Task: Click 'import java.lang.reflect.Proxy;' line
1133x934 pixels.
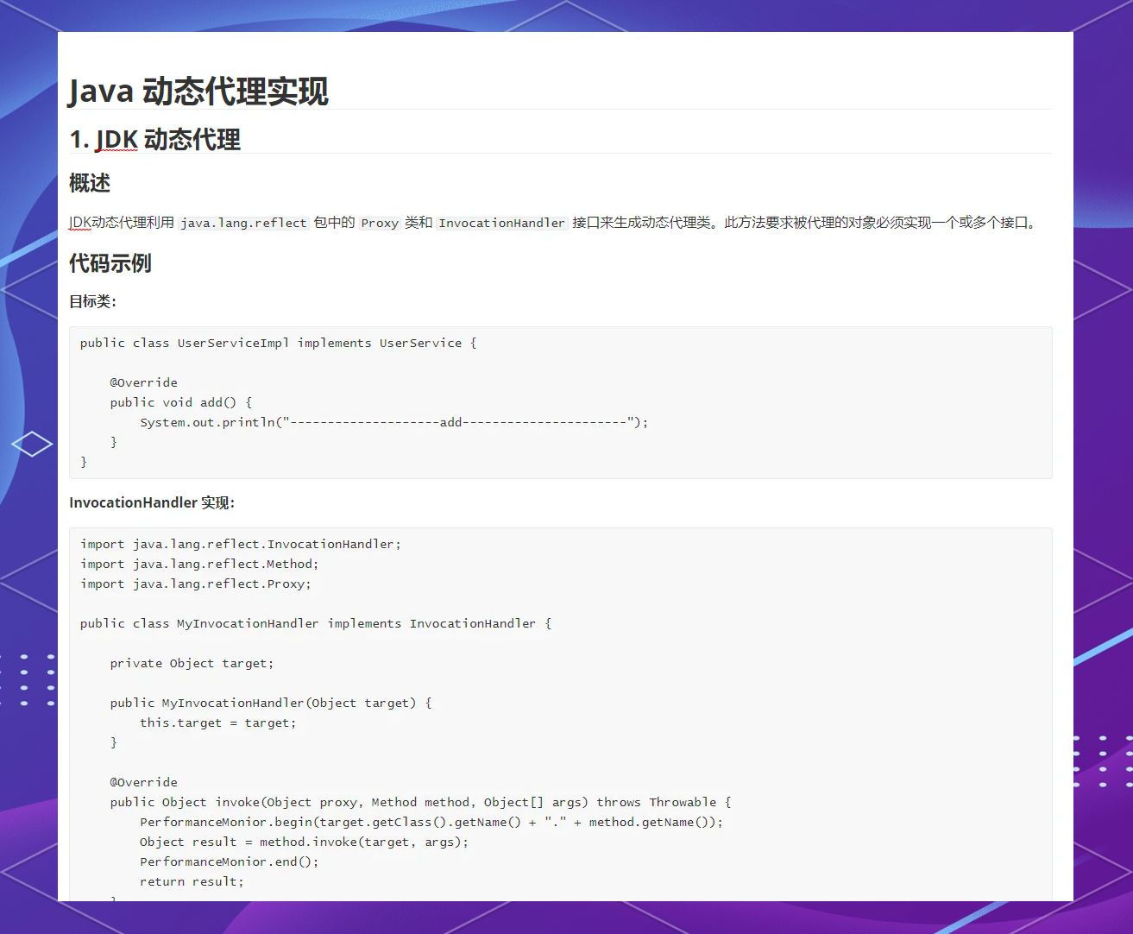Action: (196, 584)
